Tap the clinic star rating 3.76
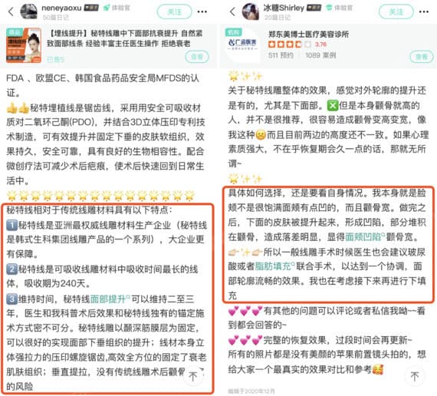The width and height of the screenshot is (437, 396). (297, 45)
